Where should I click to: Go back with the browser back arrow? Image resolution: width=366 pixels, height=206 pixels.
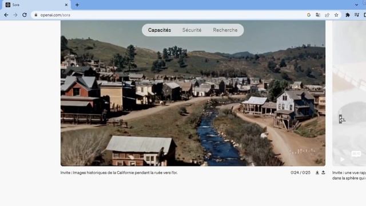[x=6, y=15]
